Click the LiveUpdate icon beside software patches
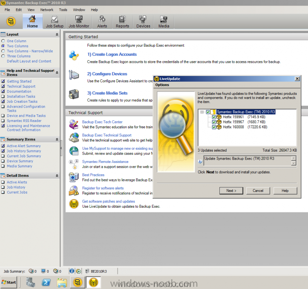Image resolution: width=308 pixels, height=289 pixels. click(74, 204)
